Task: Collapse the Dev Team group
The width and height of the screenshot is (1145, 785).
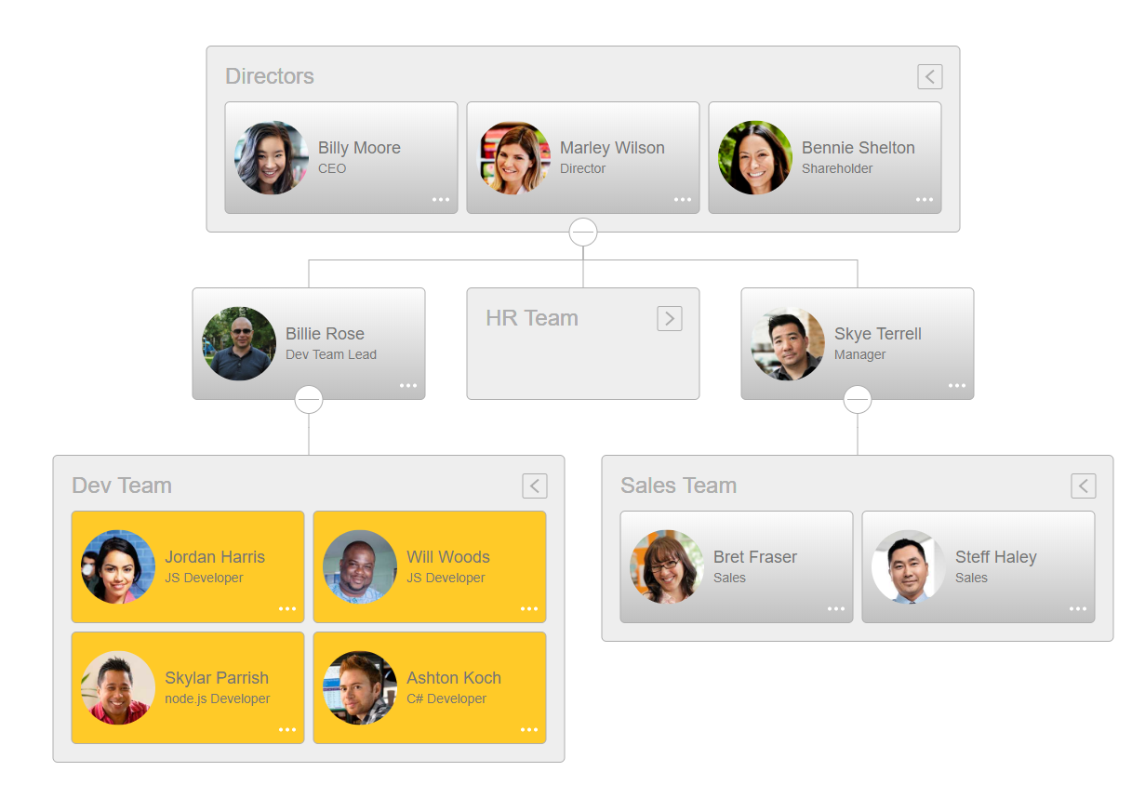Action: point(535,486)
